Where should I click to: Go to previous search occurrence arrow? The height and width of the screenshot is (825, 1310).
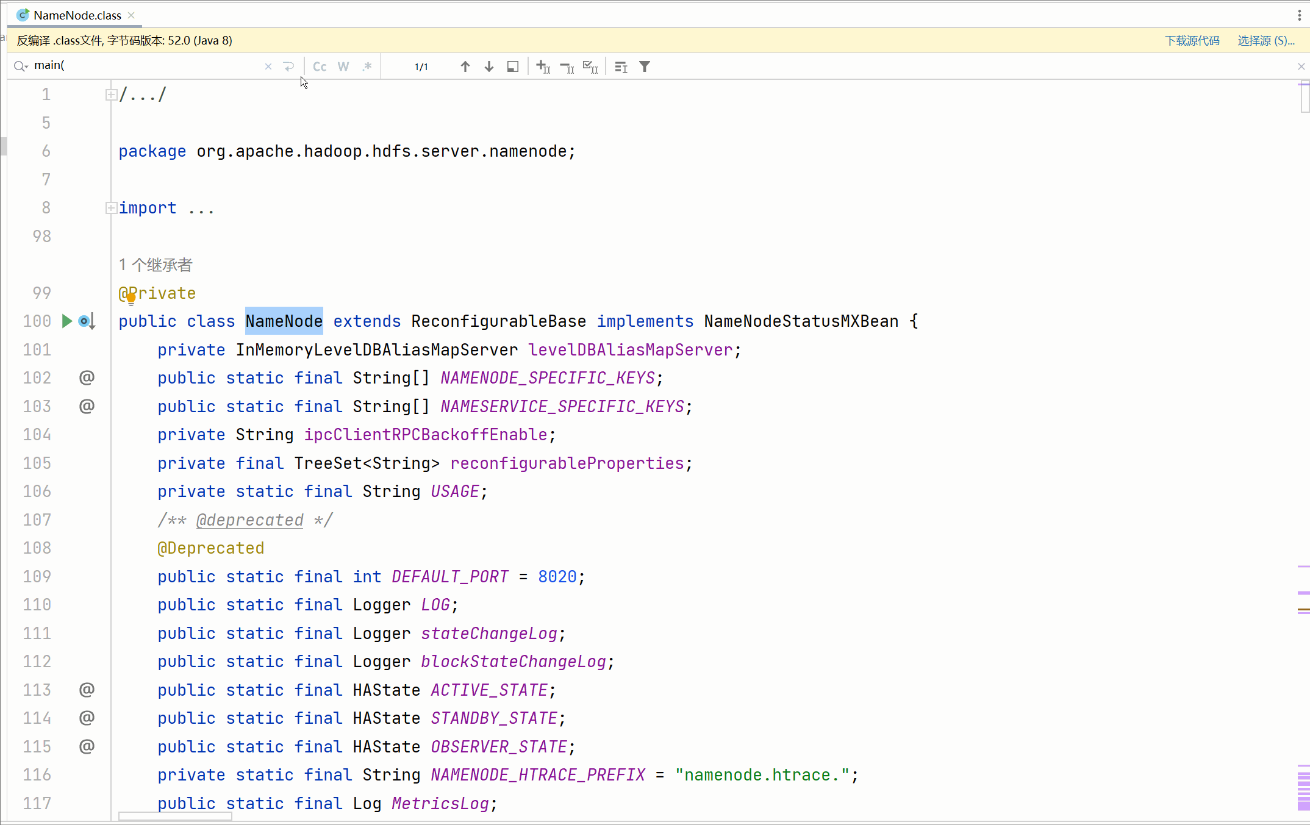465,66
